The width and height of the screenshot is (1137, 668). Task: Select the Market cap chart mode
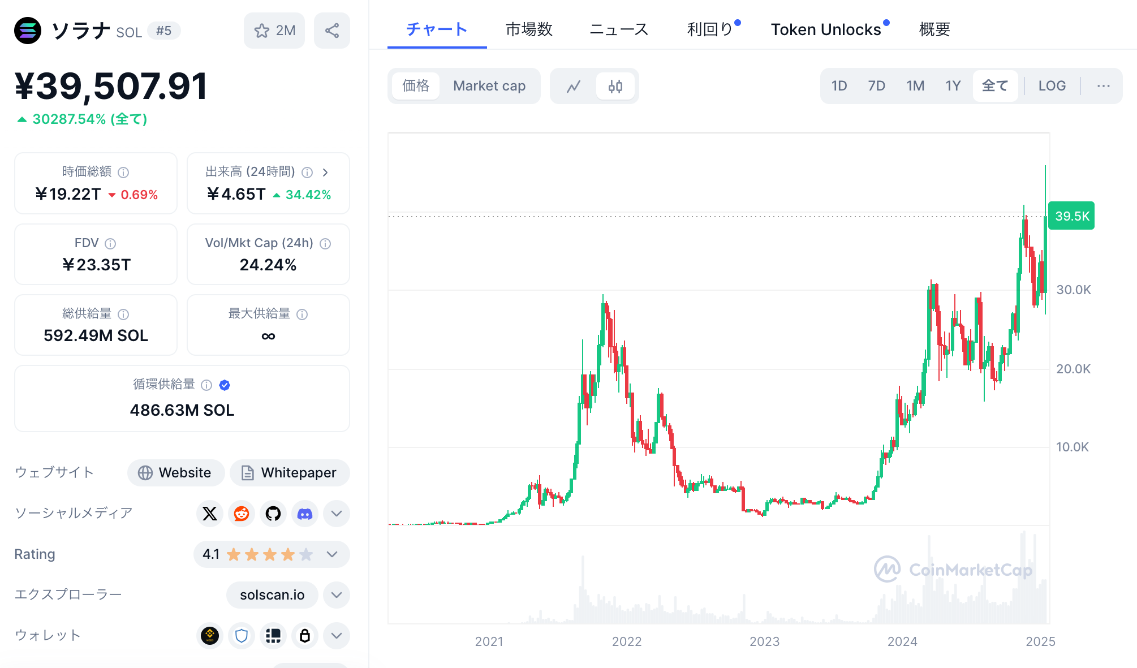click(489, 86)
